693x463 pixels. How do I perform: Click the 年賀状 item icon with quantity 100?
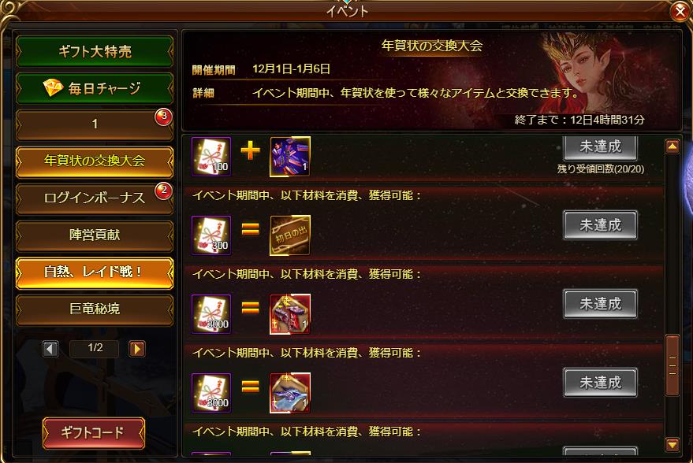point(211,156)
